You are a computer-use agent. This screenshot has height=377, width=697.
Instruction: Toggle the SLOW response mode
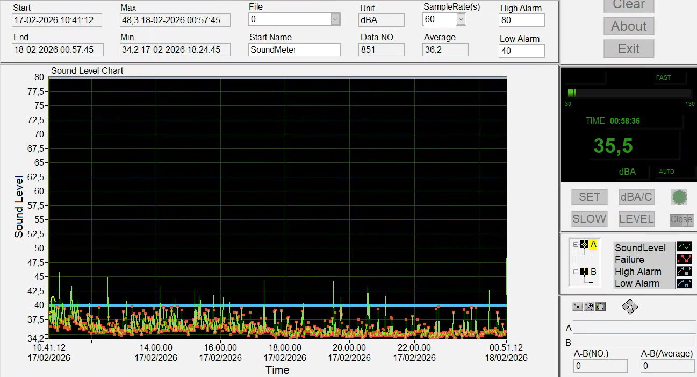tap(589, 219)
